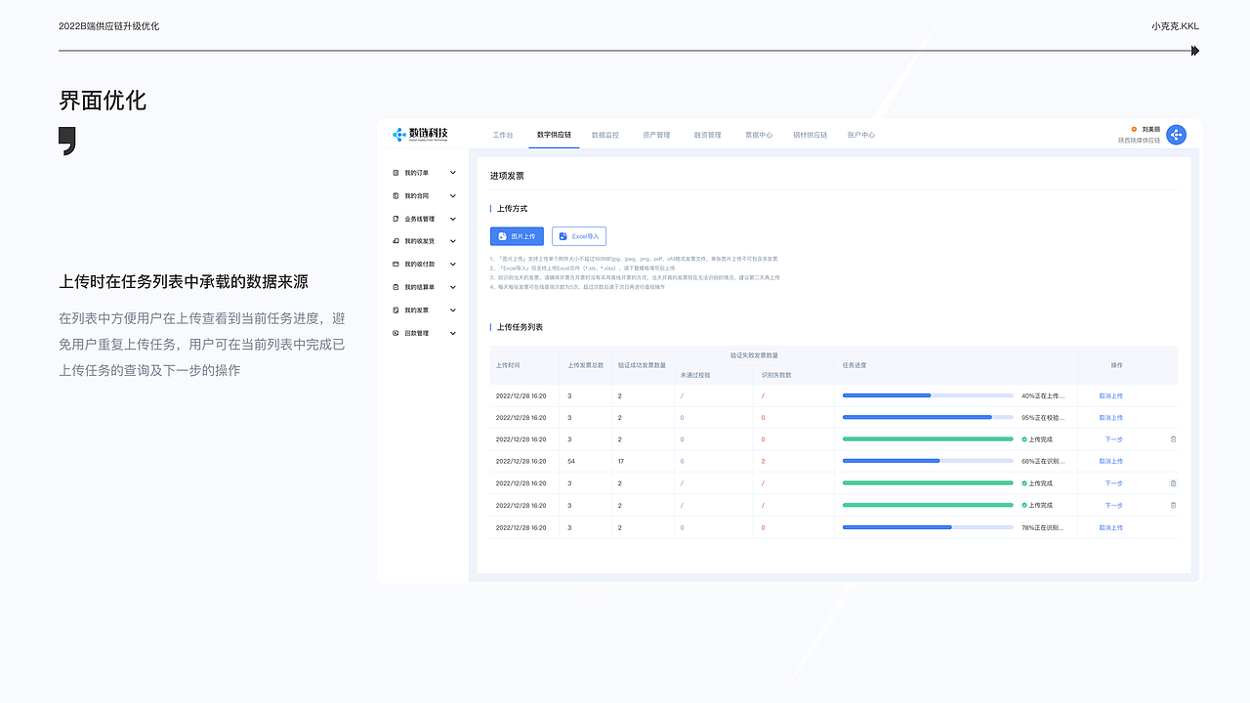1250x703 pixels.
Task: Click the 上传时间 column header
Action: point(508,365)
